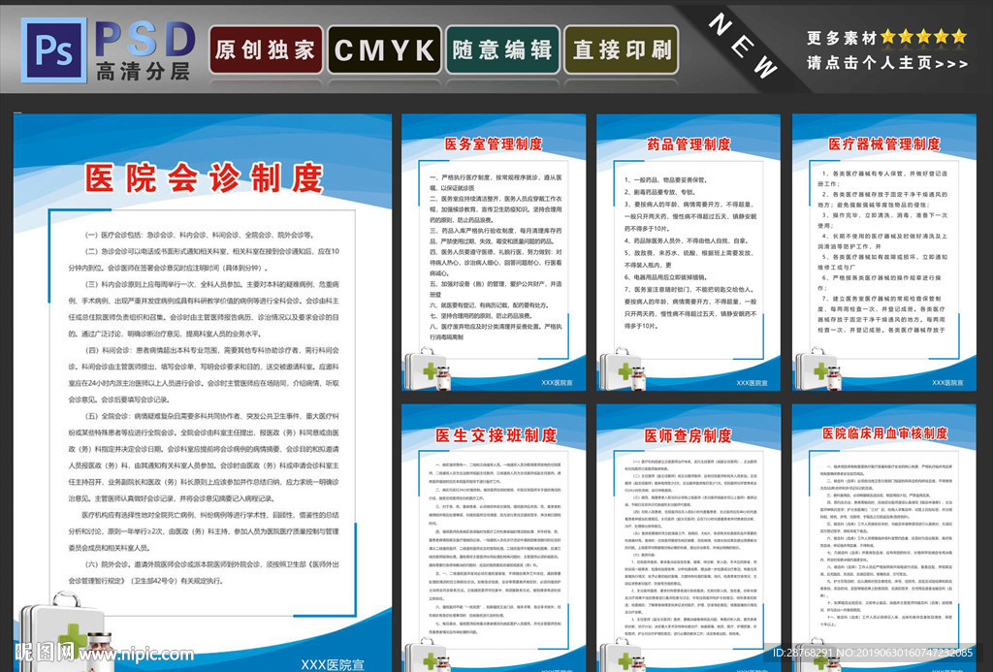This screenshot has height=672, width=993.
Task: Click XXX医院宣 in the 医院会诊制度 poster
Action: [333, 664]
